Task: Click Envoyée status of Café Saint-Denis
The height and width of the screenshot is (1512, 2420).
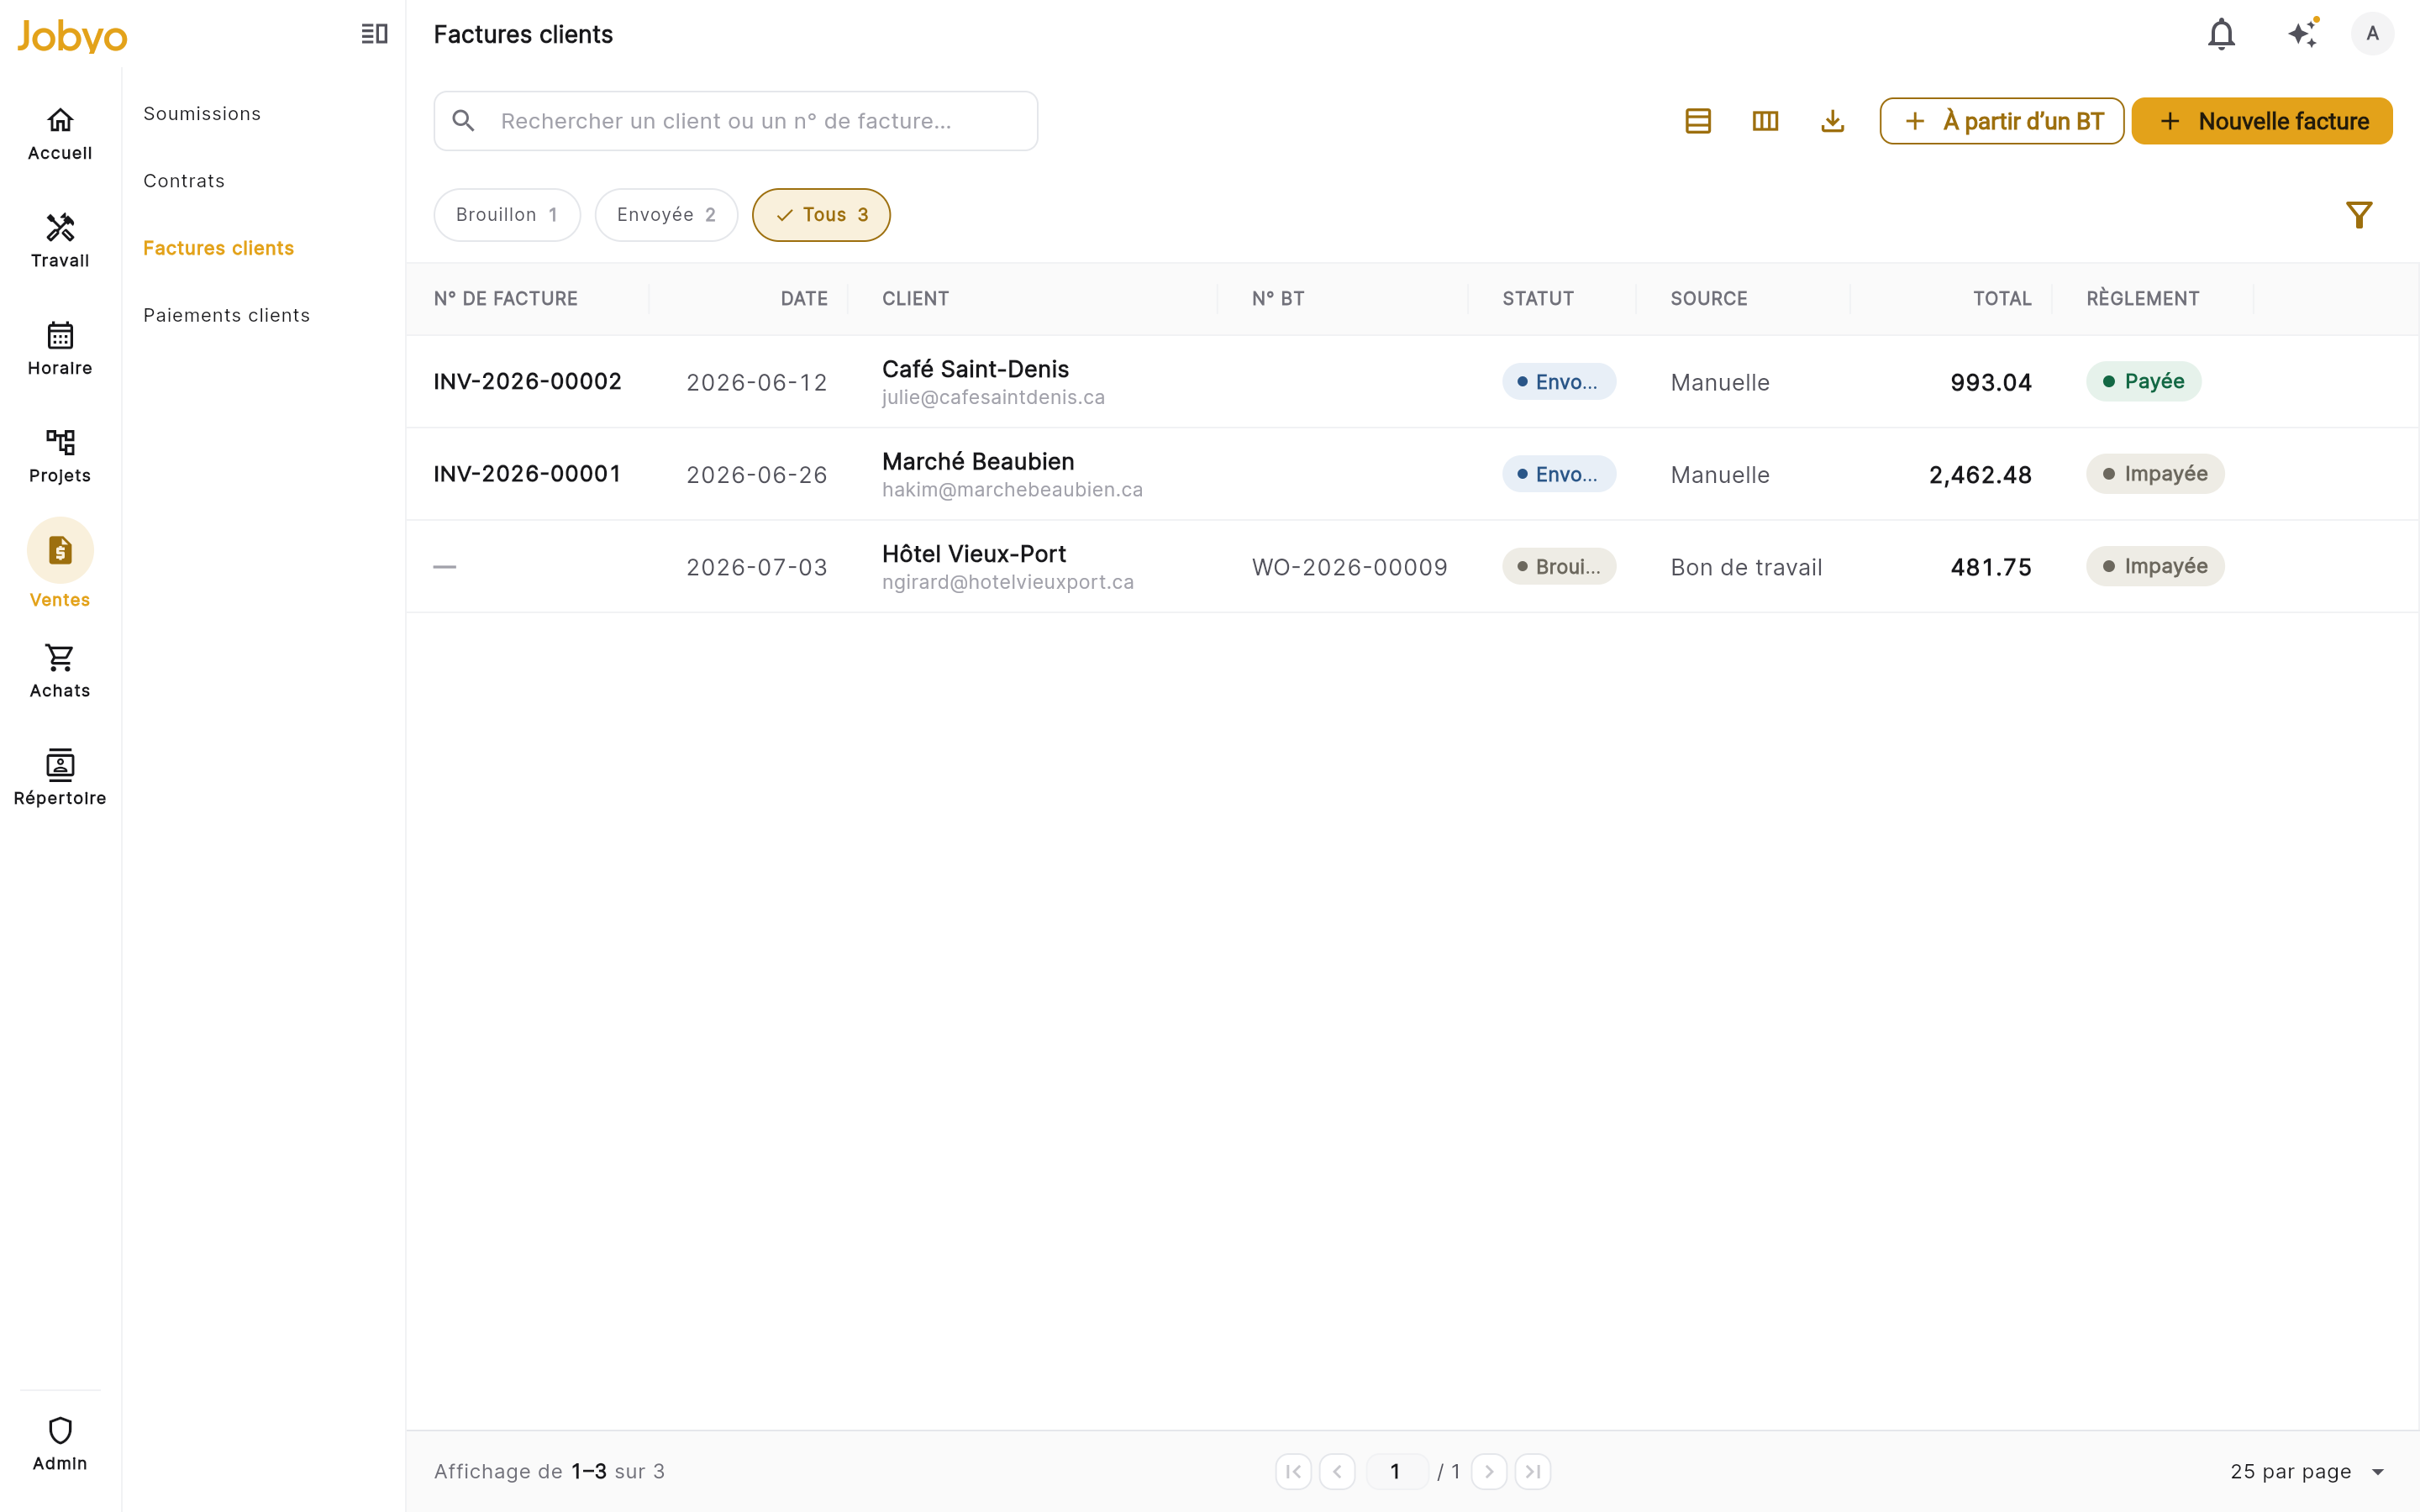Action: [x=1558, y=382]
